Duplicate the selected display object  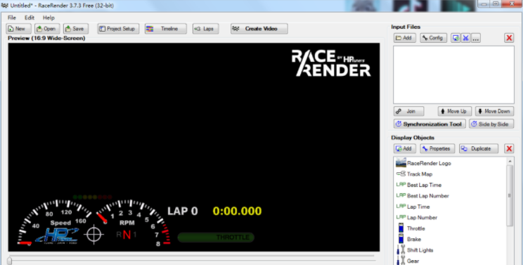[x=479, y=148]
